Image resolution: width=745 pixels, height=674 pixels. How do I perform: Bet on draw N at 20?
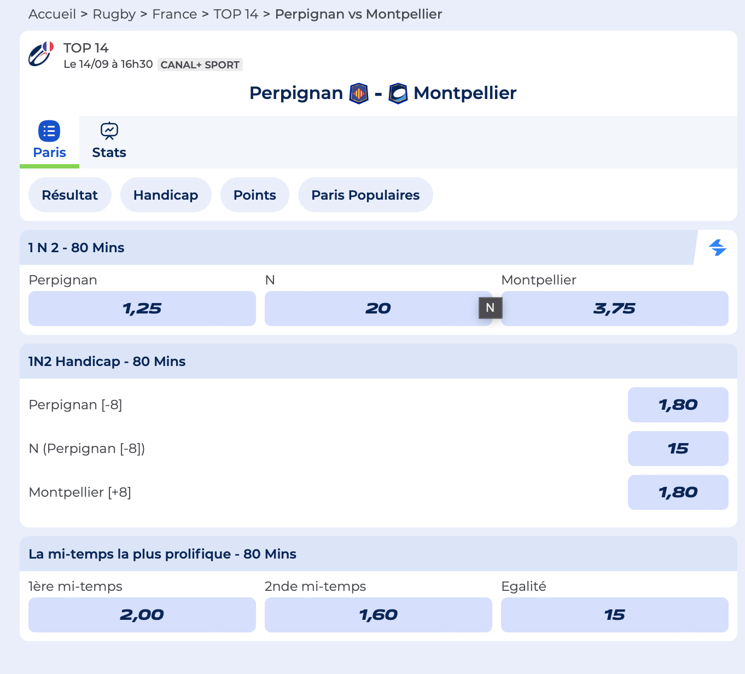[378, 309]
